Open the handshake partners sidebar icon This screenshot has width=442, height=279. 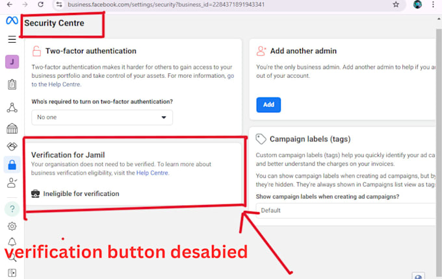[x=12, y=146]
